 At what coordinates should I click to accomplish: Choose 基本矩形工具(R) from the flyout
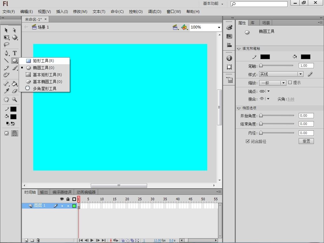(44, 75)
